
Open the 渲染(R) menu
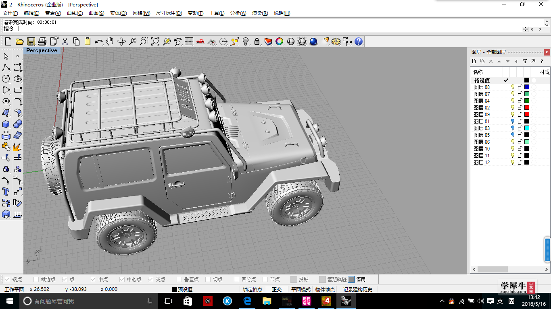coord(260,13)
